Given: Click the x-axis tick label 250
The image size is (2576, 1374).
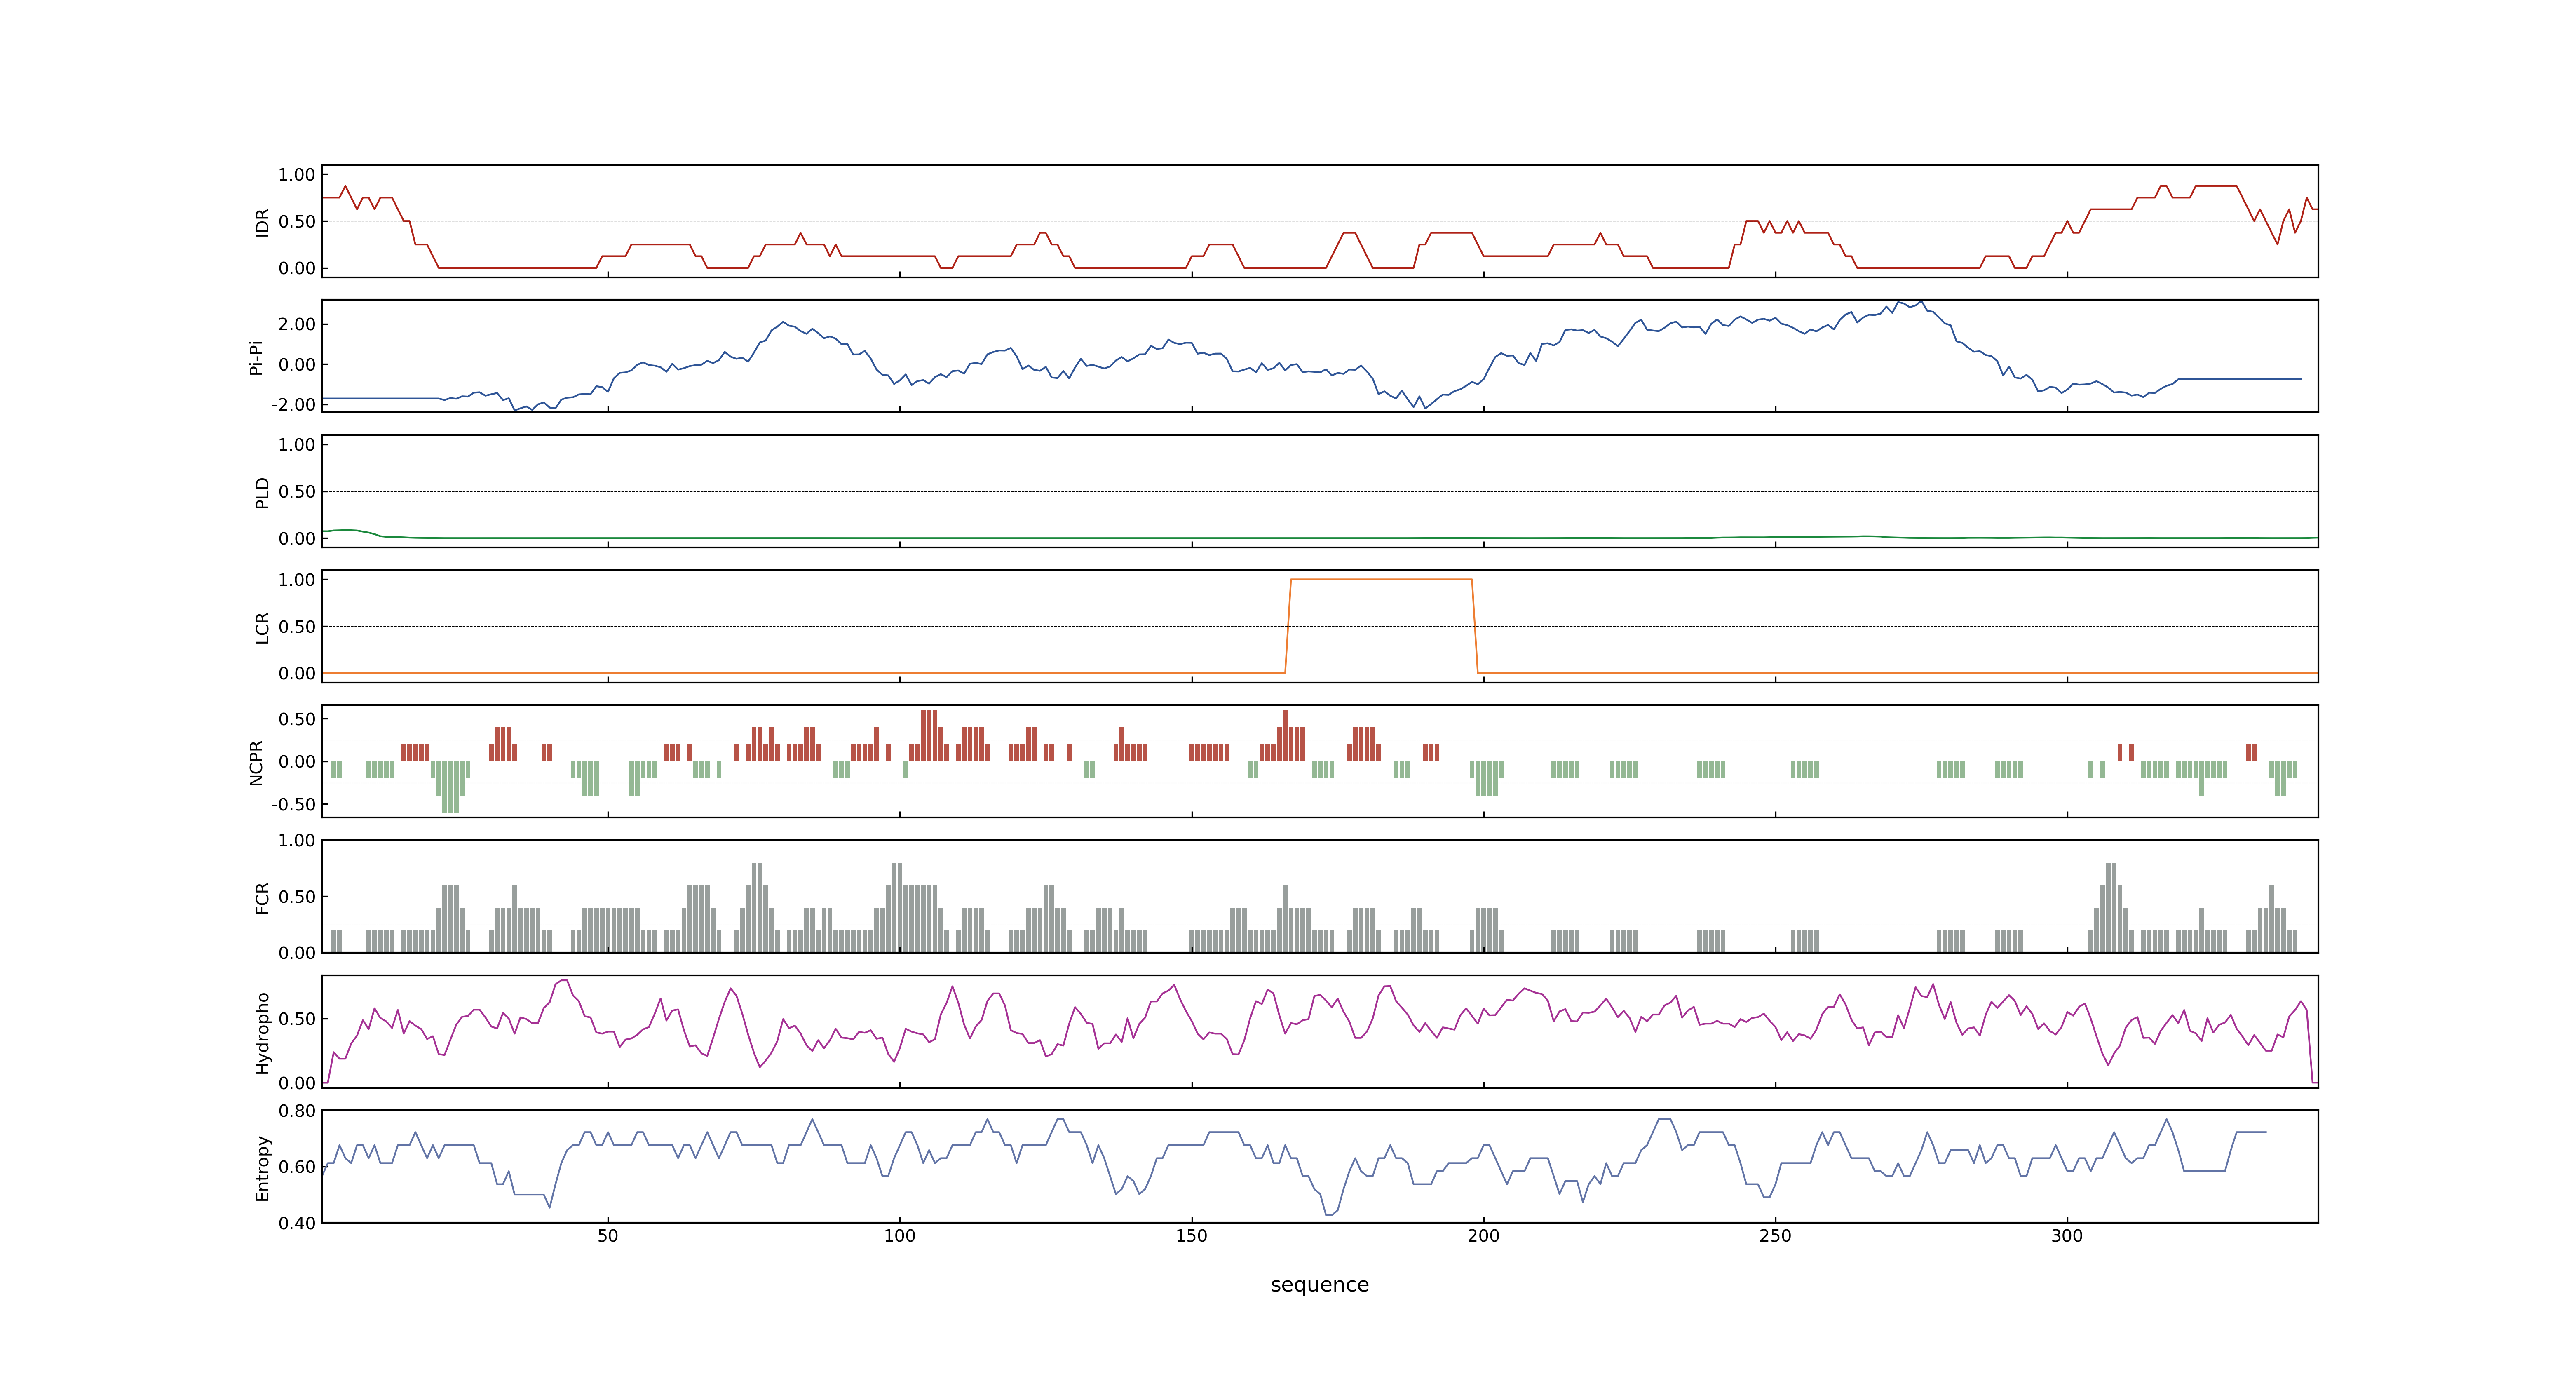Looking at the screenshot, I should pos(1775,1236).
